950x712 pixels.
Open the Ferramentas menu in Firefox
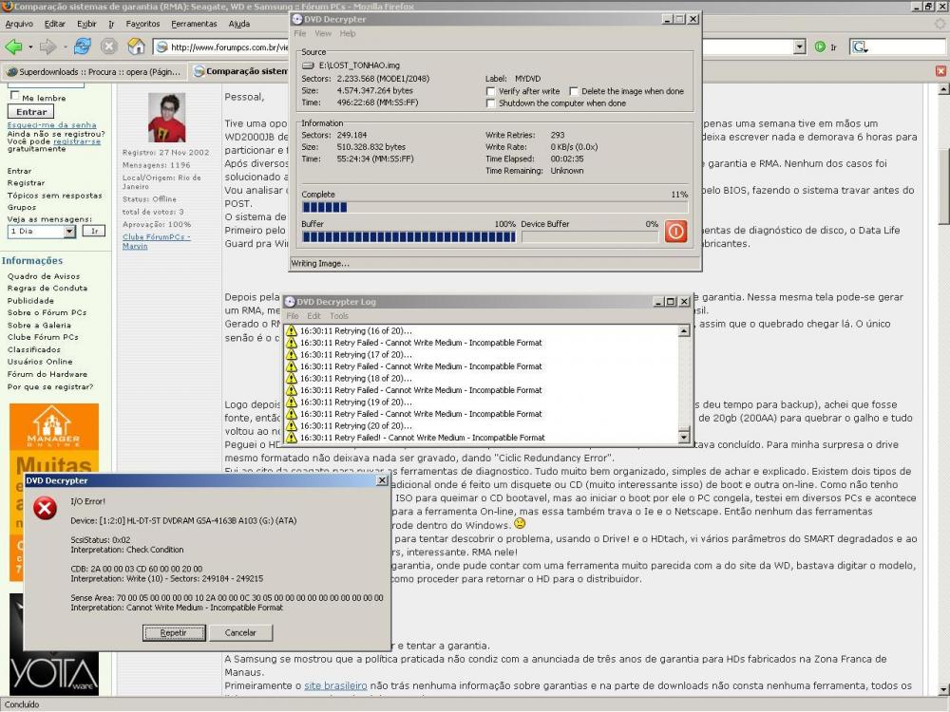coord(194,24)
